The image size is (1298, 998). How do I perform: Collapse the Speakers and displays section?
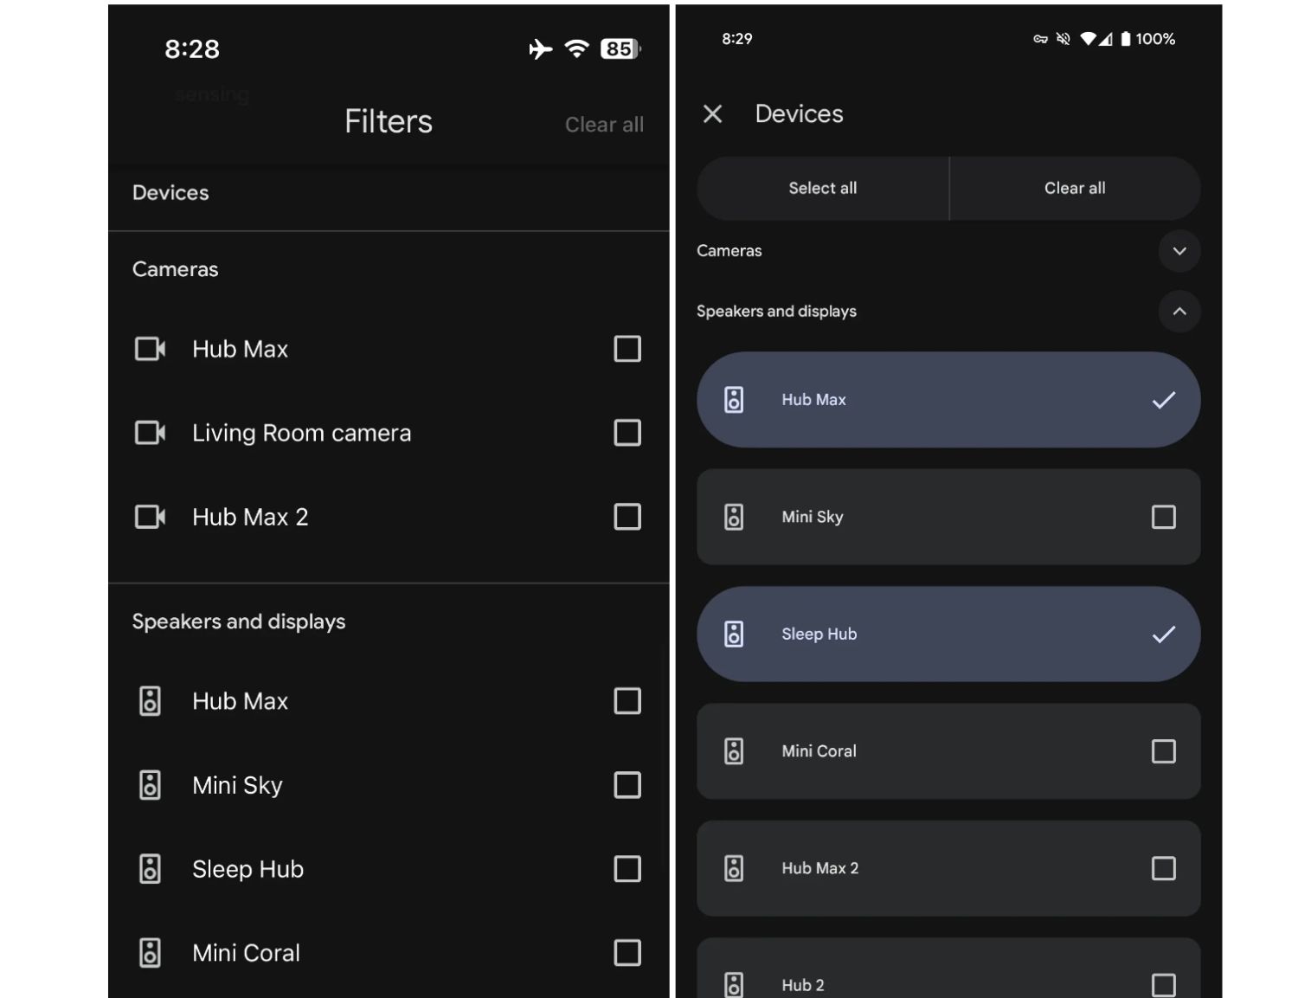point(1179,312)
